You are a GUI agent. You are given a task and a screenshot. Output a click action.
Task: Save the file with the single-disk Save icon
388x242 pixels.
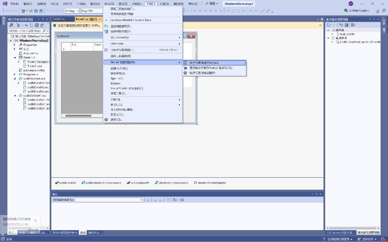point(36,11)
